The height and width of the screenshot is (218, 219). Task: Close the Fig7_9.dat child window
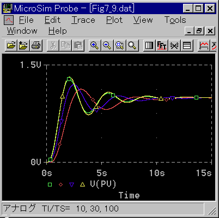coord(210,31)
